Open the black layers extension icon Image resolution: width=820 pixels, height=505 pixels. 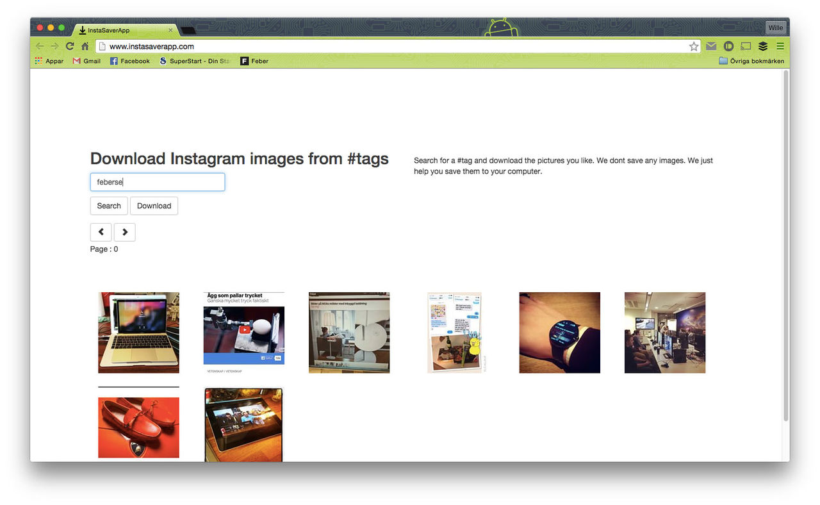762,46
